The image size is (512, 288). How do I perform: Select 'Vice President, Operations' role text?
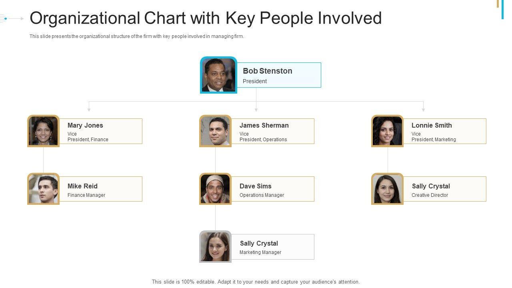tap(263, 137)
